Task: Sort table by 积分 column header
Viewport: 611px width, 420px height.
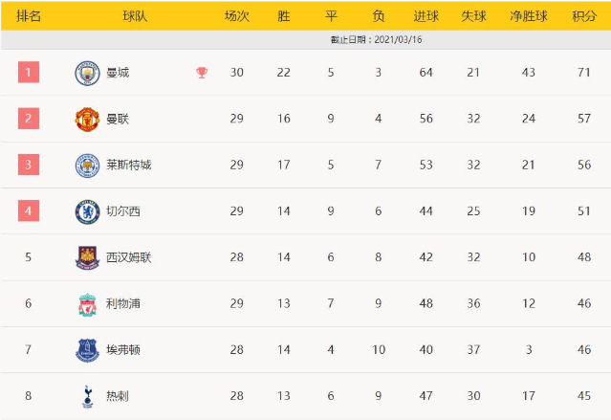Action: [x=584, y=16]
